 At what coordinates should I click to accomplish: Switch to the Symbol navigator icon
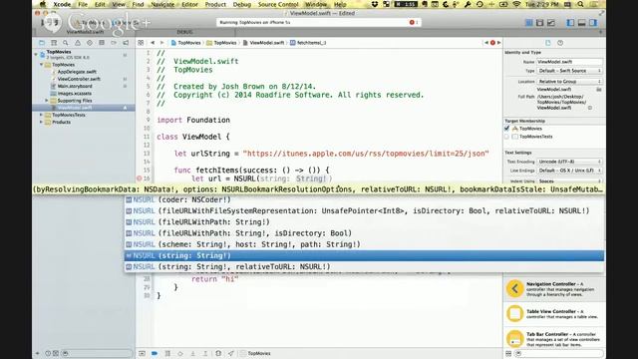point(54,43)
